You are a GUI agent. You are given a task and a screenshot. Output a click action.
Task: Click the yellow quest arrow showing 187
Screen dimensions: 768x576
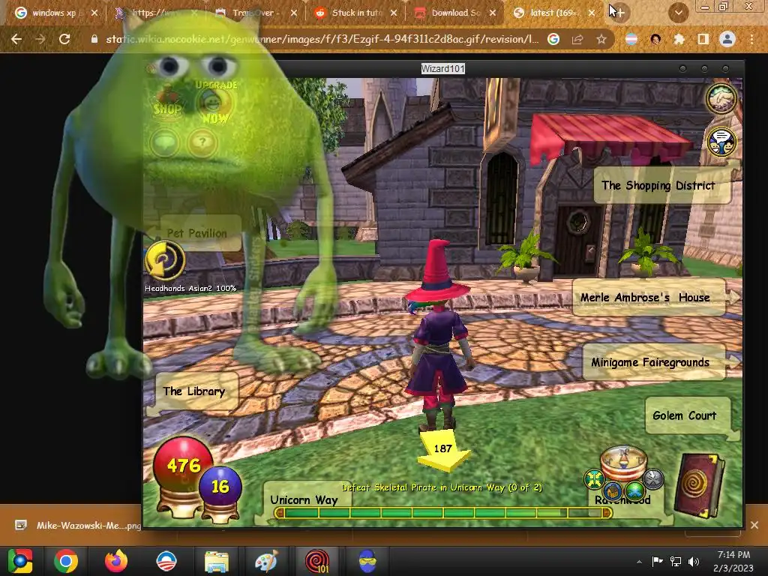click(x=443, y=451)
